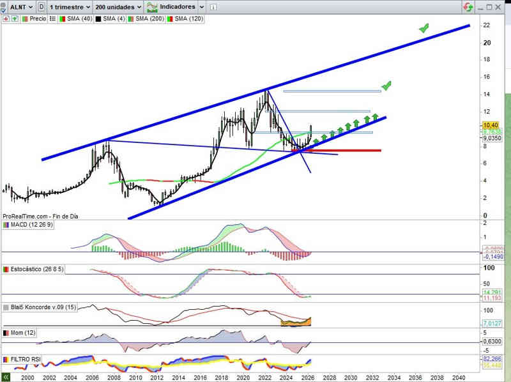Open the list icon next to Precio
The width and height of the screenshot is (511, 382).
pyautogui.click(x=52, y=19)
